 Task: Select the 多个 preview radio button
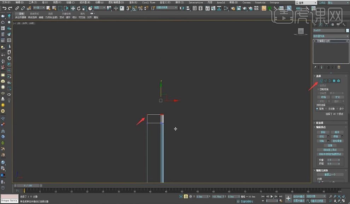[x=337, y=109]
